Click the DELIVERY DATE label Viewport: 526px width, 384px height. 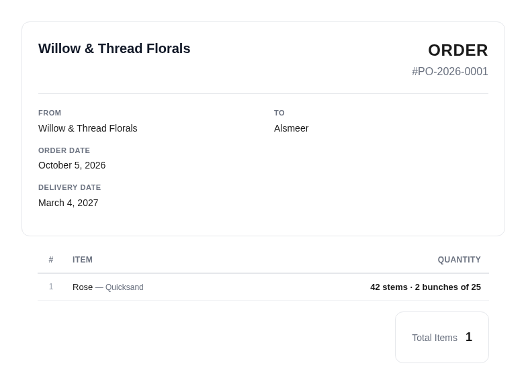coord(69,187)
